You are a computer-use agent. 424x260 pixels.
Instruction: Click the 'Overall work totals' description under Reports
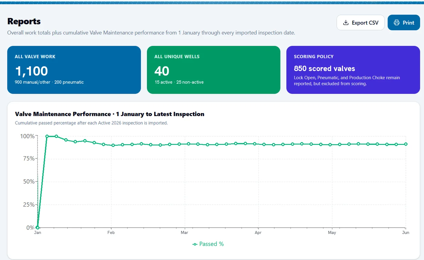pos(151,33)
